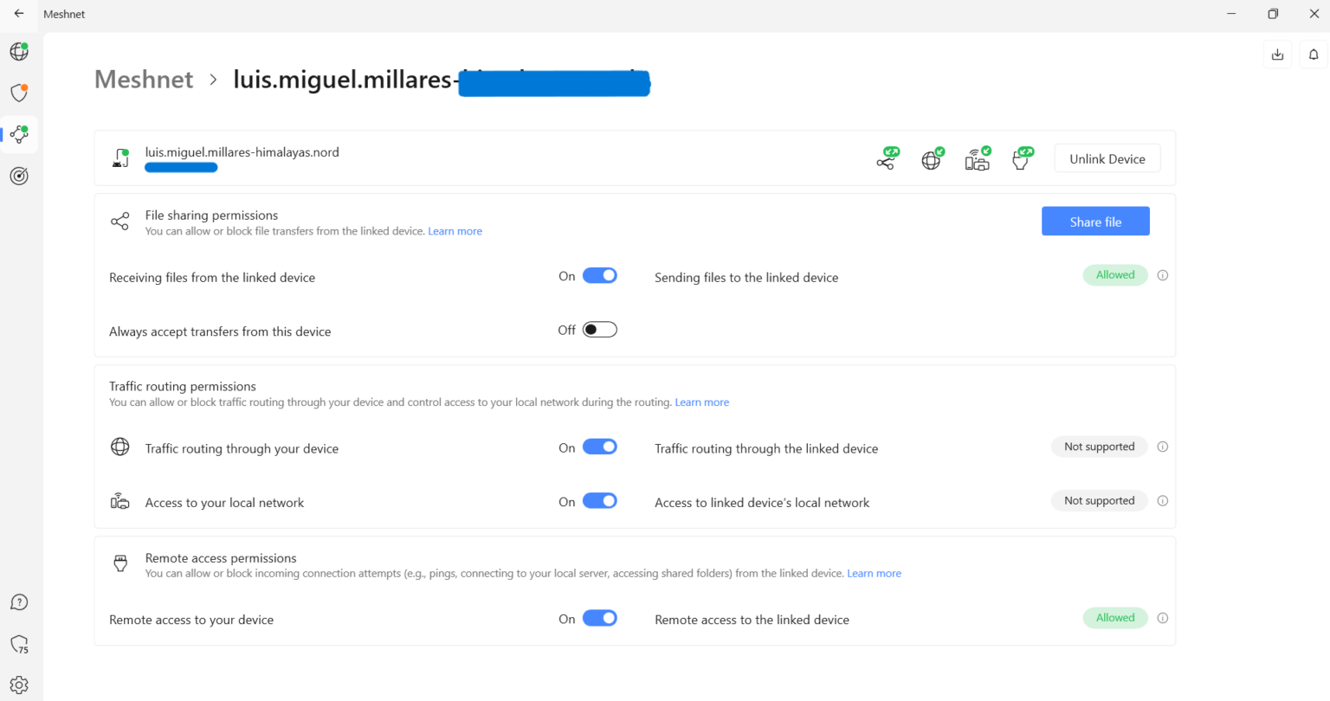The width and height of the screenshot is (1330, 701).
Task: Open the Help question mark icon
Action: 18,601
